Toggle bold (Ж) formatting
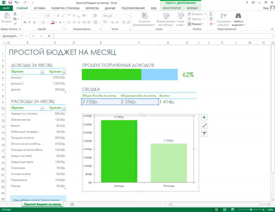Viewport: 275px width, 212px height. pyautogui.click(x=25, y=23)
